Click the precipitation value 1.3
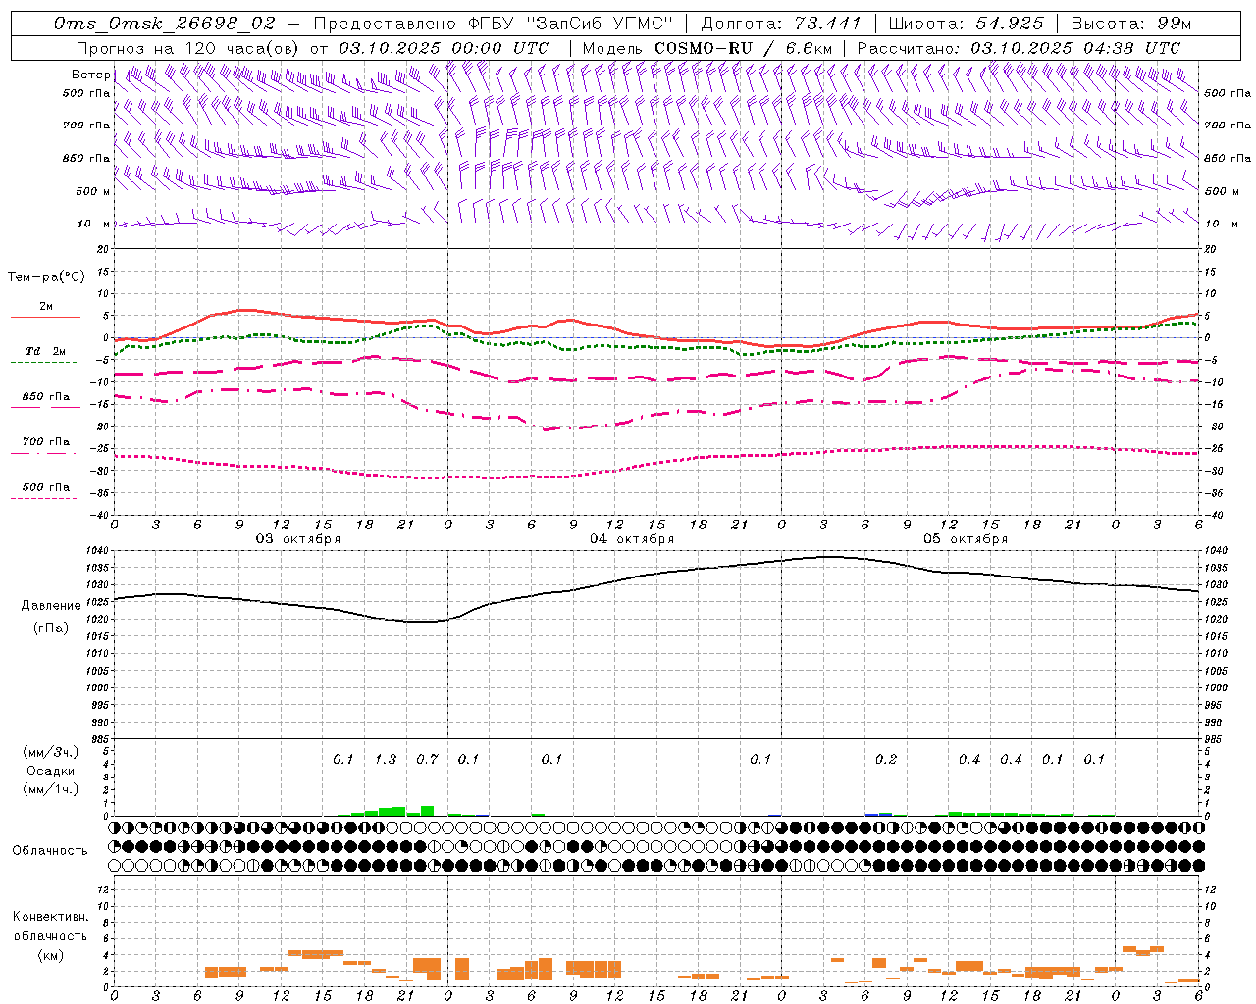Viewport: 1256px width, 1004px height. pyautogui.click(x=386, y=759)
